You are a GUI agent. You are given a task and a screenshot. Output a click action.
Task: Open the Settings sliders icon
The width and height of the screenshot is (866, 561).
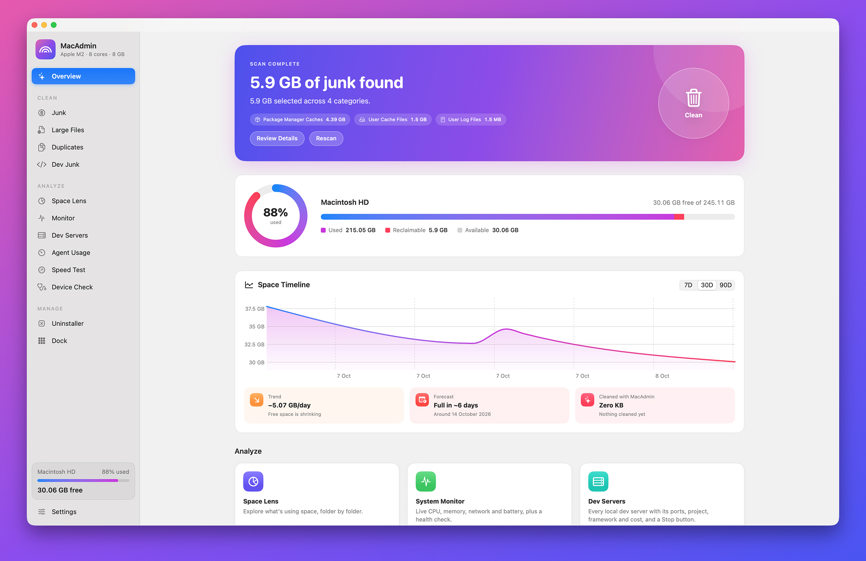(42, 512)
